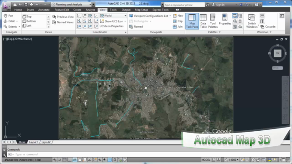The width and height of the screenshot is (292, 164).
Task: Expand the Viewport Configurations List dropdown
Action: pos(170,16)
